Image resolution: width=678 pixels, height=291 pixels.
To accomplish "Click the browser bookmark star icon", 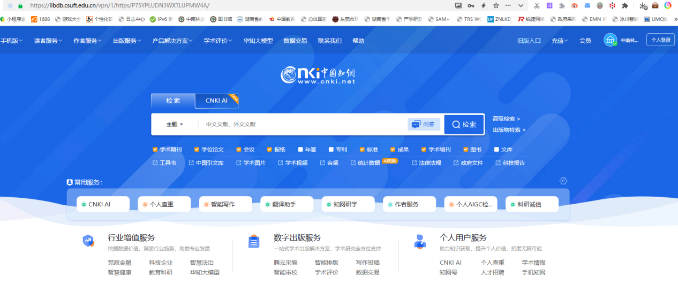I will [x=496, y=5].
